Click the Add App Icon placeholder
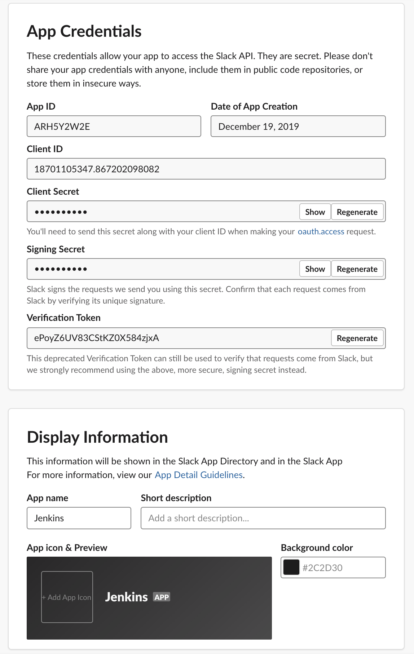The height and width of the screenshot is (654, 414). [x=67, y=597]
